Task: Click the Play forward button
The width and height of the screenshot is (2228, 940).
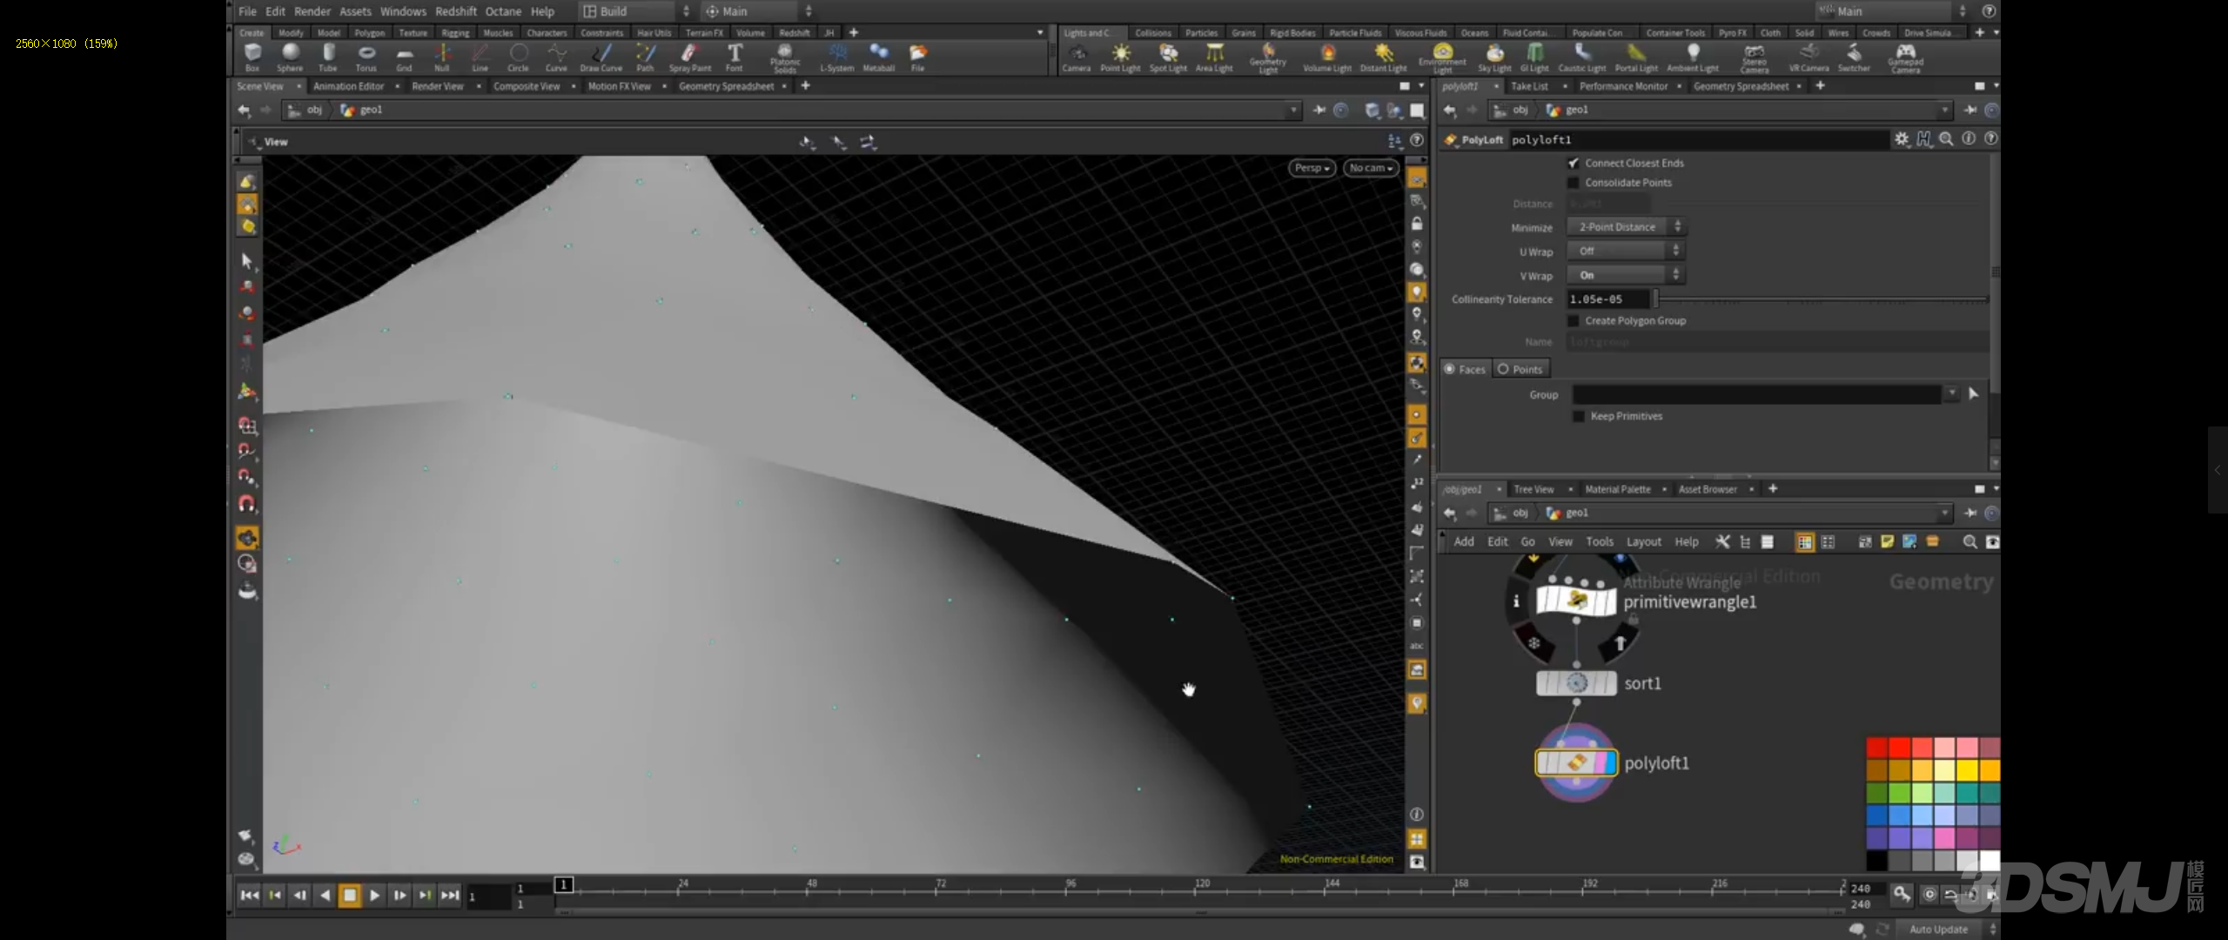Action: 374,895
